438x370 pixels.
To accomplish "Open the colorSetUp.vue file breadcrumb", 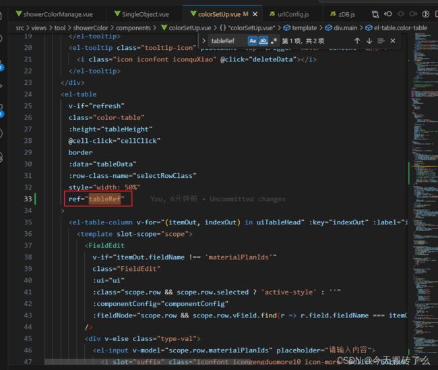I will tap(190, 28).
